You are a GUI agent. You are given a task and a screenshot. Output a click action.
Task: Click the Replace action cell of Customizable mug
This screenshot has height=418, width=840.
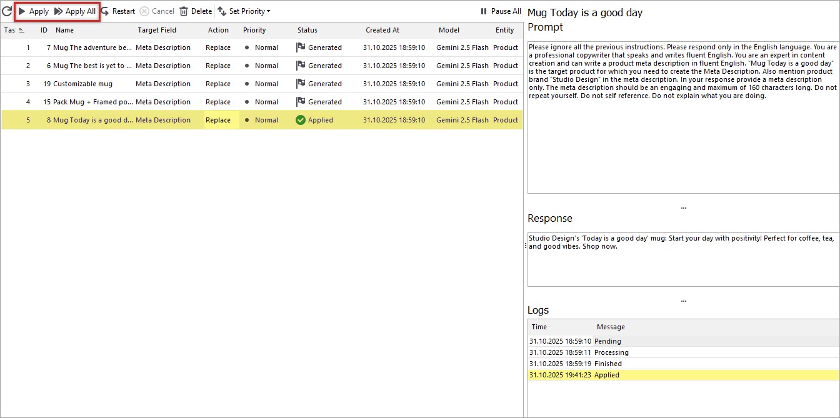218,84
